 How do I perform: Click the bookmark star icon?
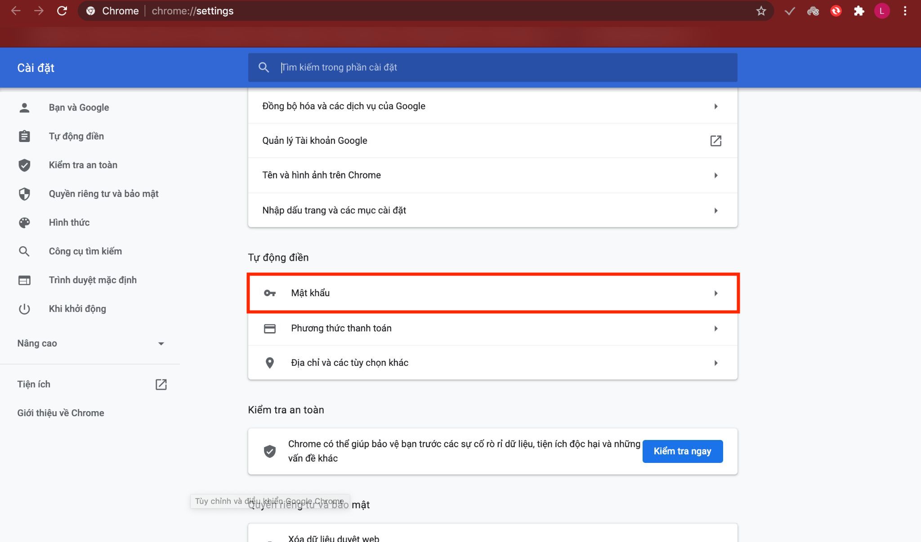coord(760,11)
